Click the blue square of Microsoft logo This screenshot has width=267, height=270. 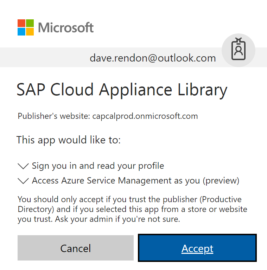point(21,32)
